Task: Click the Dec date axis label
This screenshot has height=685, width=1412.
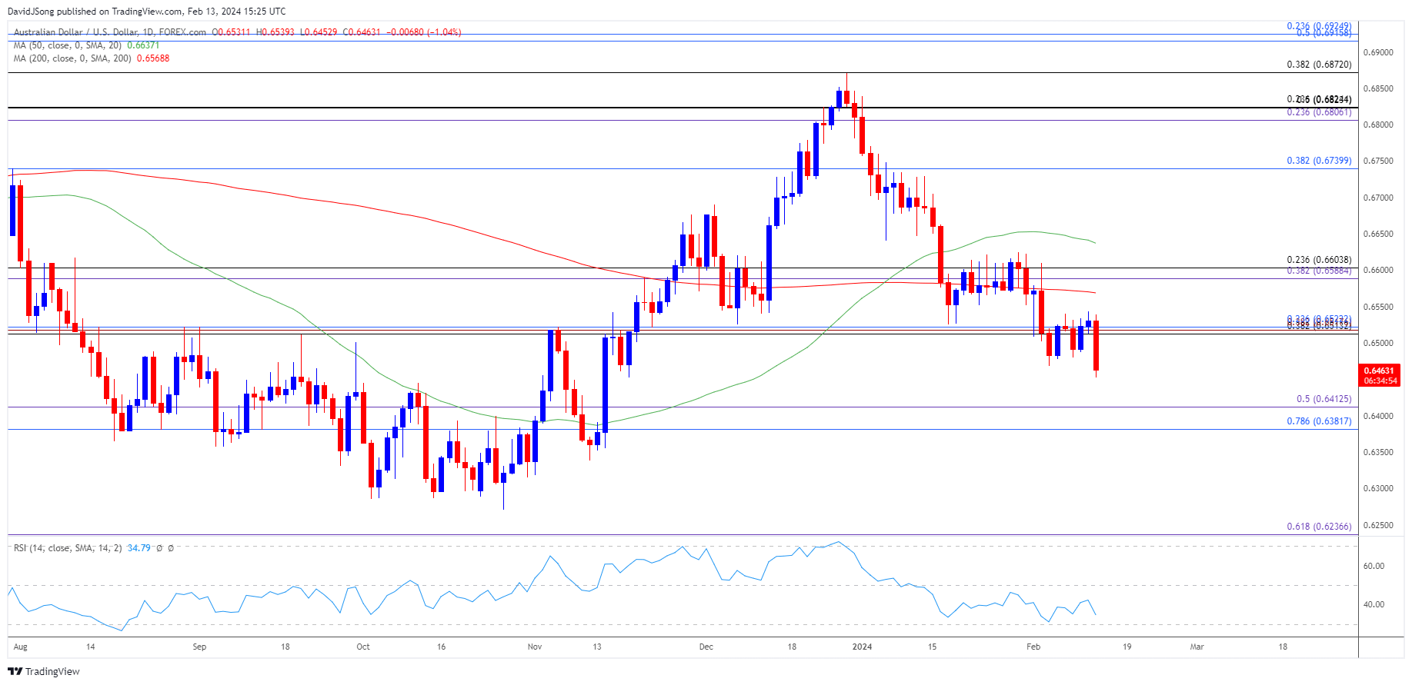Action: pyautogui.click(x=706, y=647)
